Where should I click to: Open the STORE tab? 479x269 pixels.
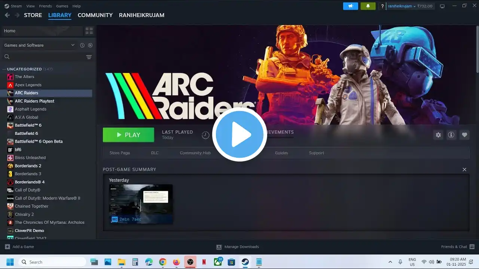pyautogui.click(x=33, y=15)
